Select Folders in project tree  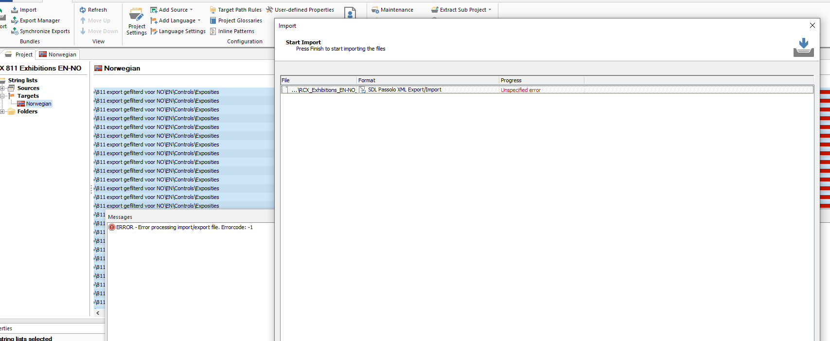tap(27, 111)
